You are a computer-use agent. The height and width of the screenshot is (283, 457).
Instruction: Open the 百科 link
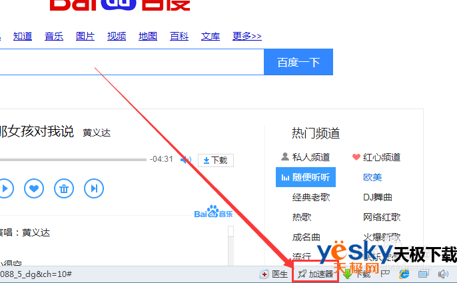pyautogui.click(x=179, y=36)
